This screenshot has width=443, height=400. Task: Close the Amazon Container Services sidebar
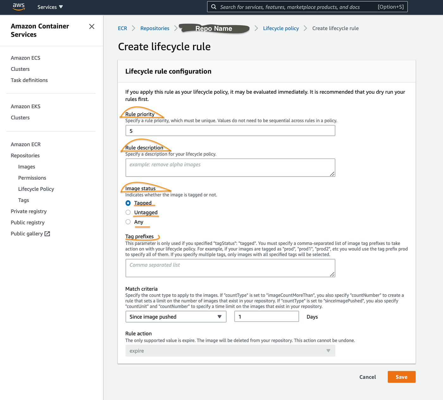click(91, 27)
